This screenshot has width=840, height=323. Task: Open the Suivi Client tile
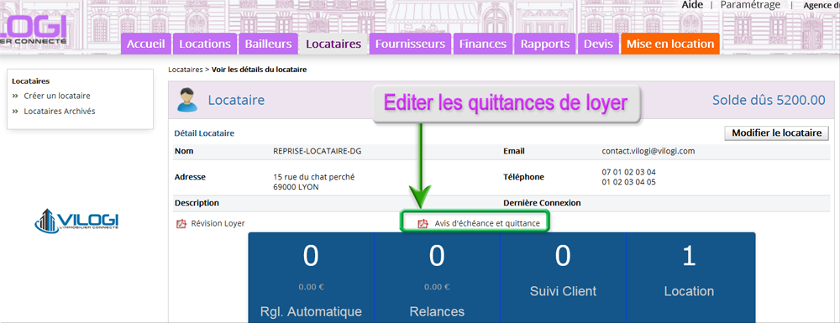tap(563, 278)
